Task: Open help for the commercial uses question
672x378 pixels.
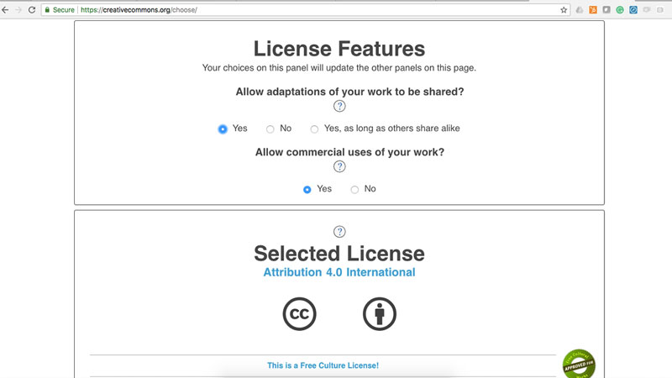Action: (x=339, y=166)
